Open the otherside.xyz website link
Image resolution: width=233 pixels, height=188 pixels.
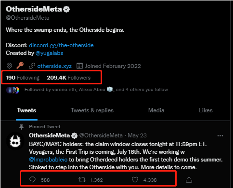coord(54,66)
